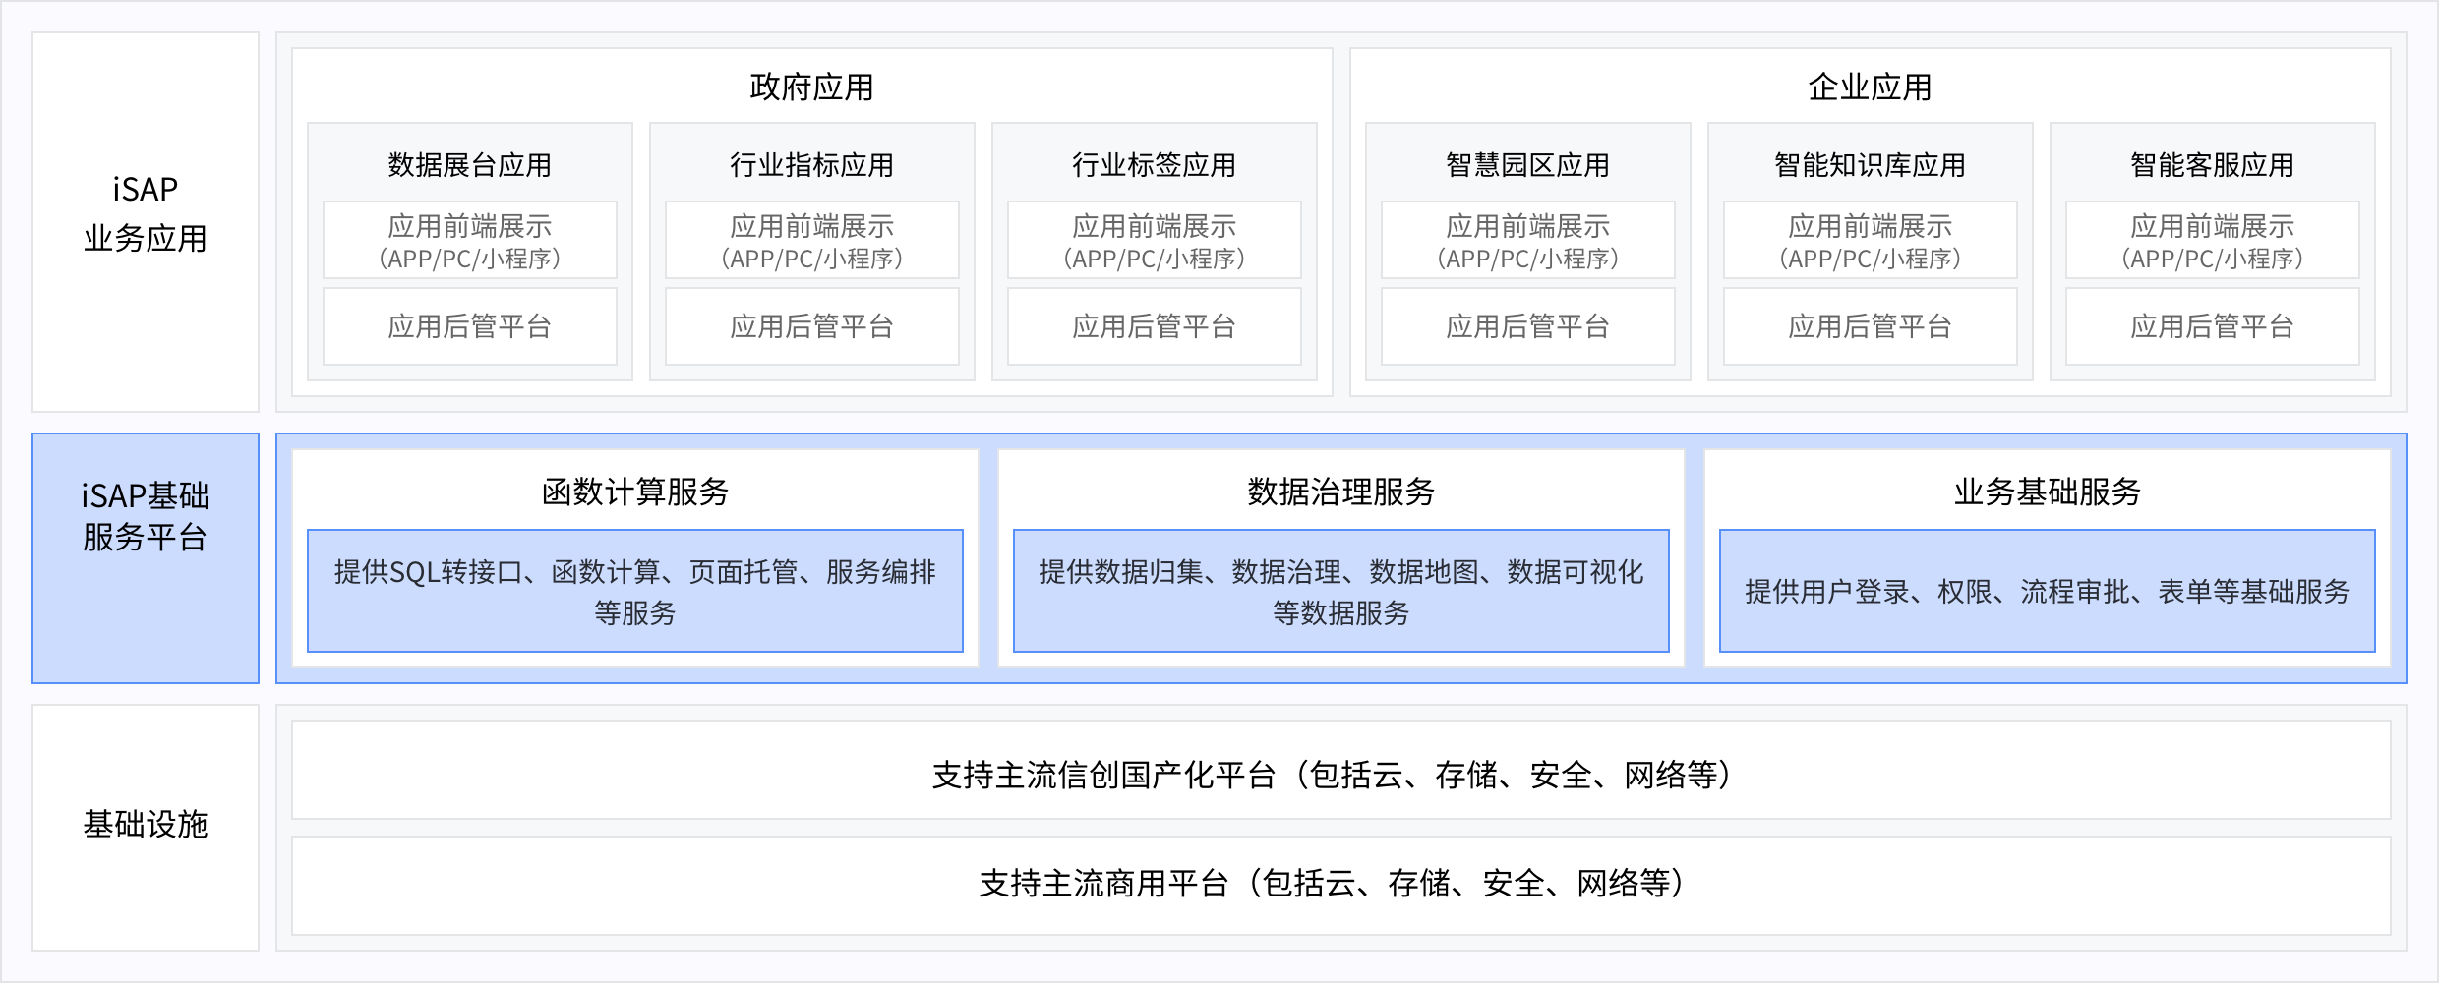The width and height of the screenshot is (2439, 983).
Task: Click the 行业标签应用 title
Action: click(1154, 165)
